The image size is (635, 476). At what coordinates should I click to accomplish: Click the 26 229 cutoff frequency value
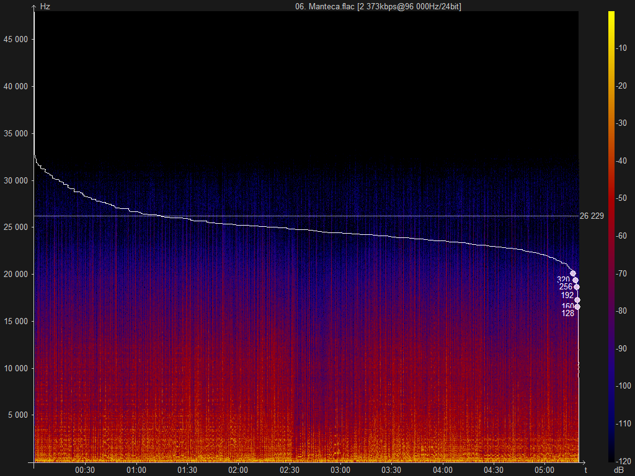point(592,216)
